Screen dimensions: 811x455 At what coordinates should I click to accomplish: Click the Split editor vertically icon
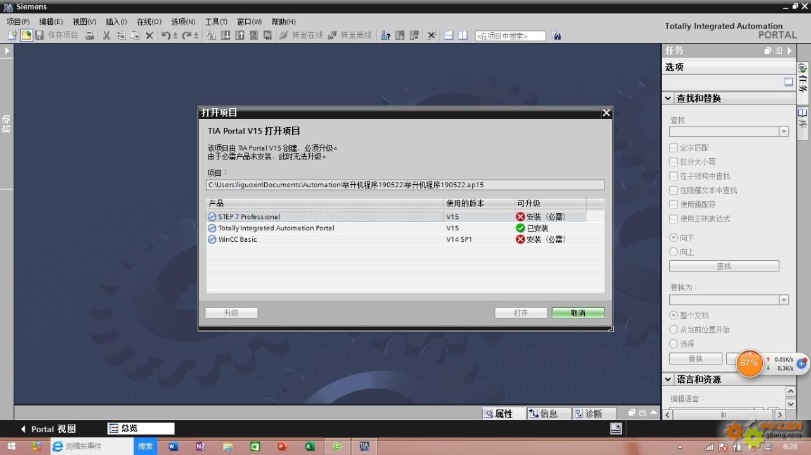(463, 35)
